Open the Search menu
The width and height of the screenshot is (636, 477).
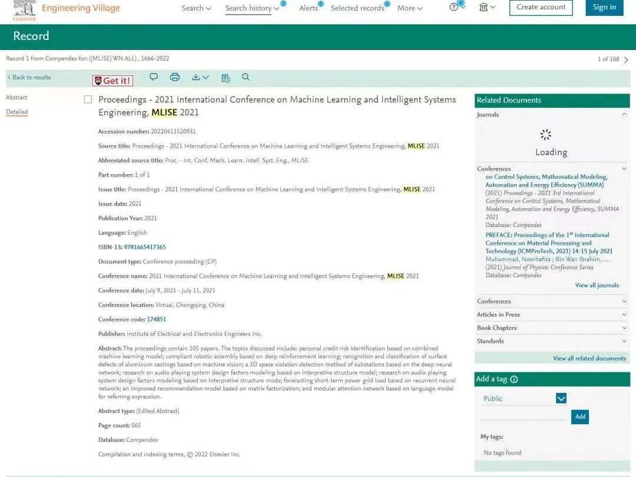pos(196,8)
